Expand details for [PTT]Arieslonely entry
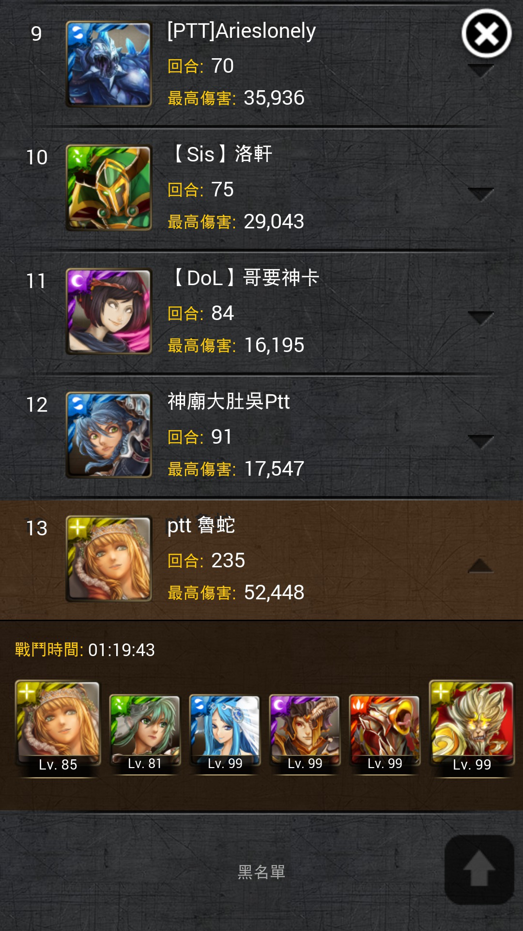The height and width of the screenshot is (931, 523). click(481, 71)
